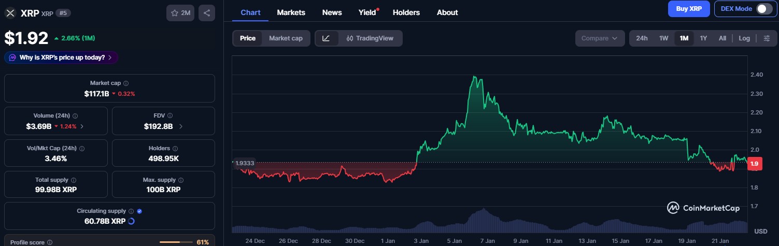Click the Profile score info icon

(50, 242)
